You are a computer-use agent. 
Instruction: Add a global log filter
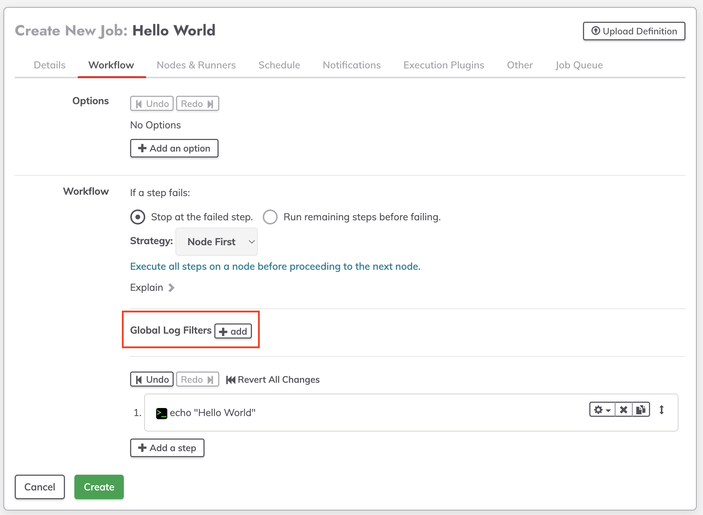tap(233, 331)
